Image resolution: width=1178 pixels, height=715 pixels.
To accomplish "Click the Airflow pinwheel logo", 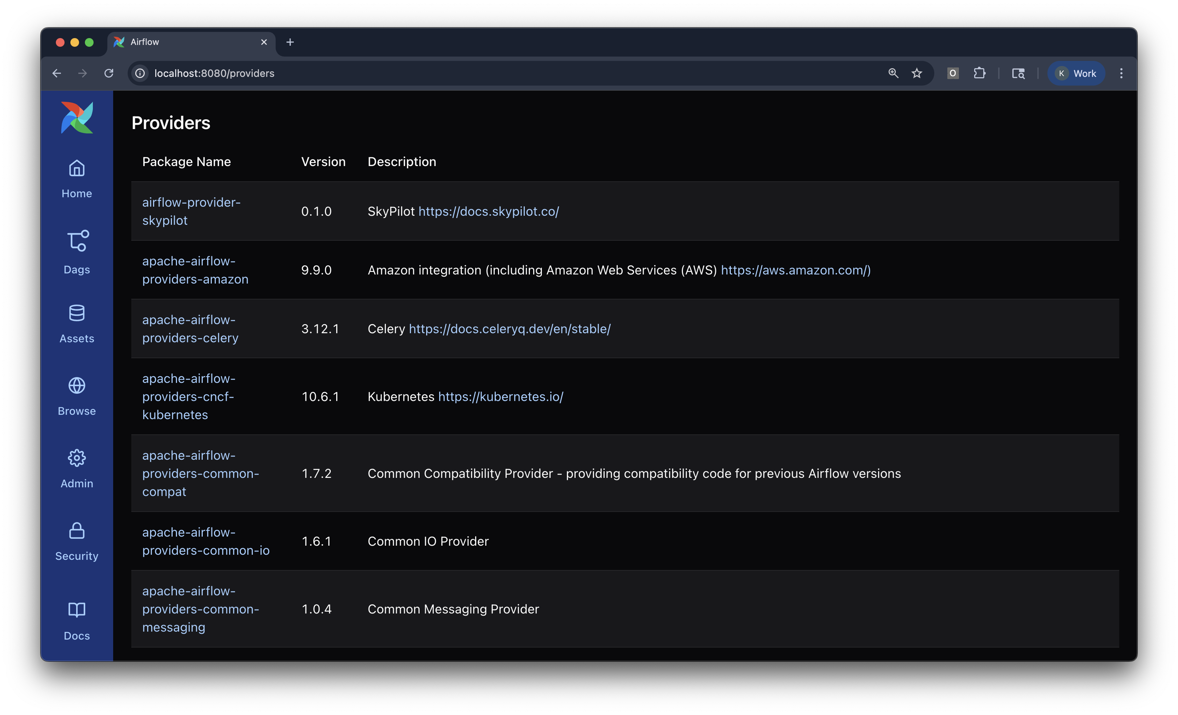I will [x=77, y=117].
